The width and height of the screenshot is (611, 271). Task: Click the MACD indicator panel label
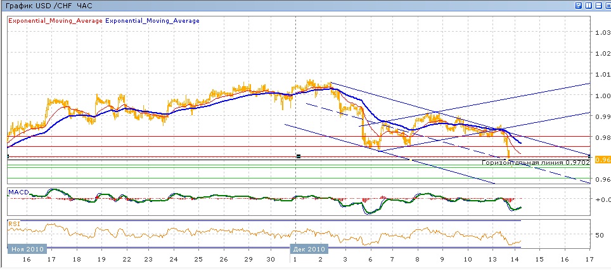pos(18,191)
